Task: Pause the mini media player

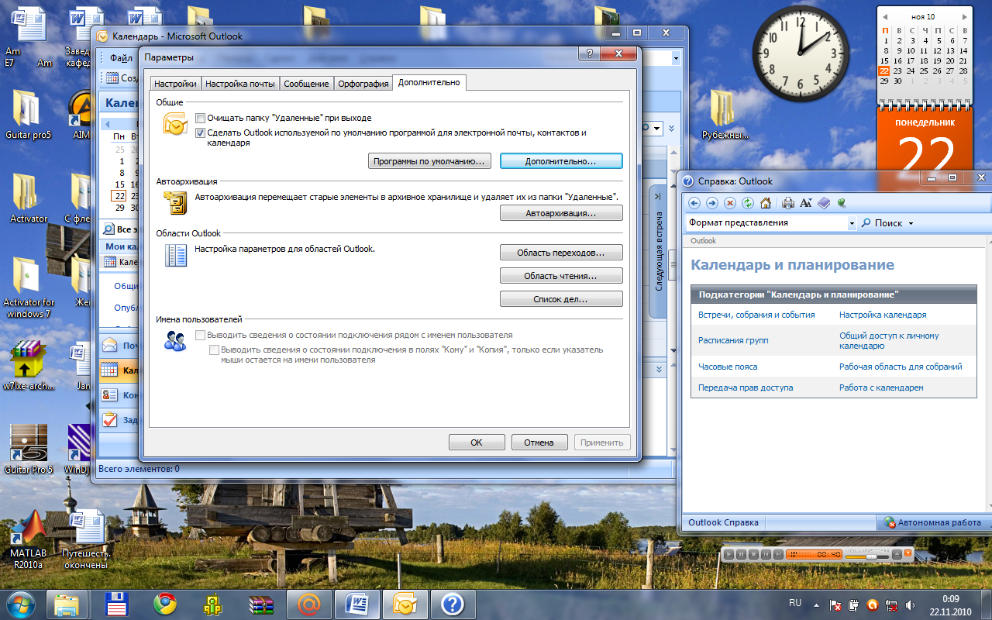Action: coord(741,554)
